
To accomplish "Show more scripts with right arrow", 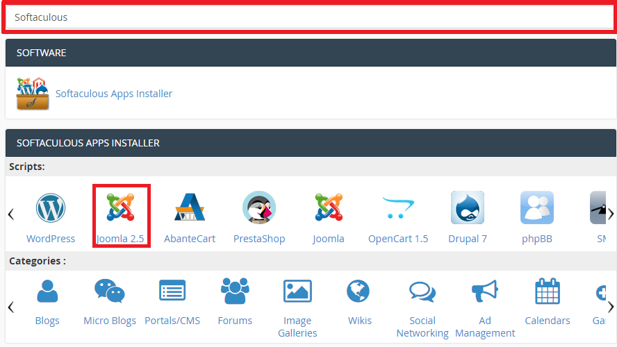I will click(x=610, y=214).
